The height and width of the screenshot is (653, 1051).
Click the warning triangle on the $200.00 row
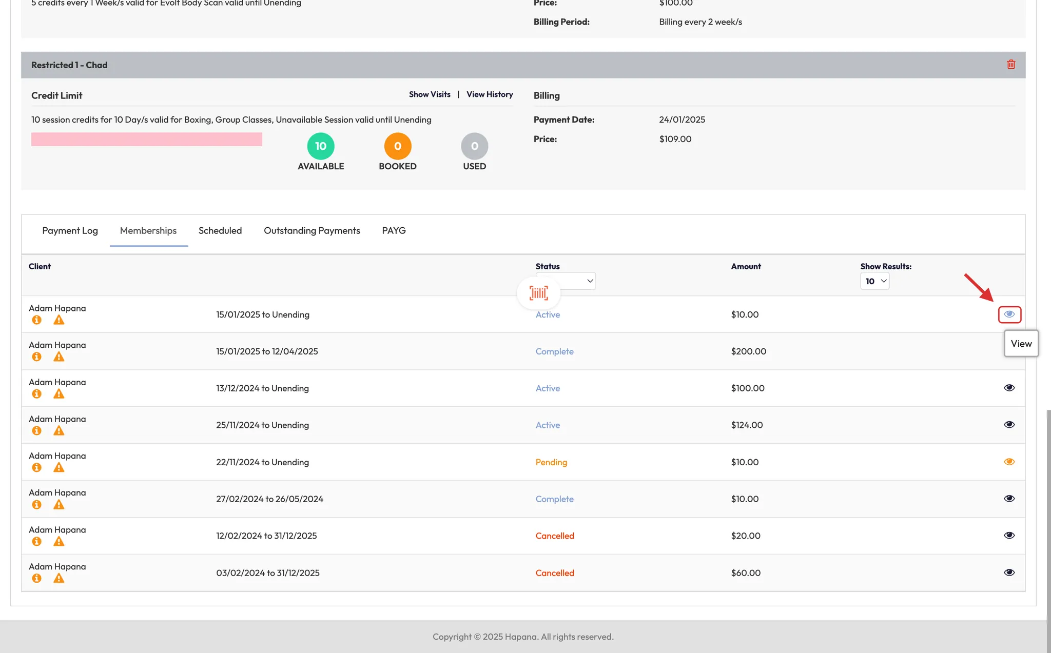(59, 357)
